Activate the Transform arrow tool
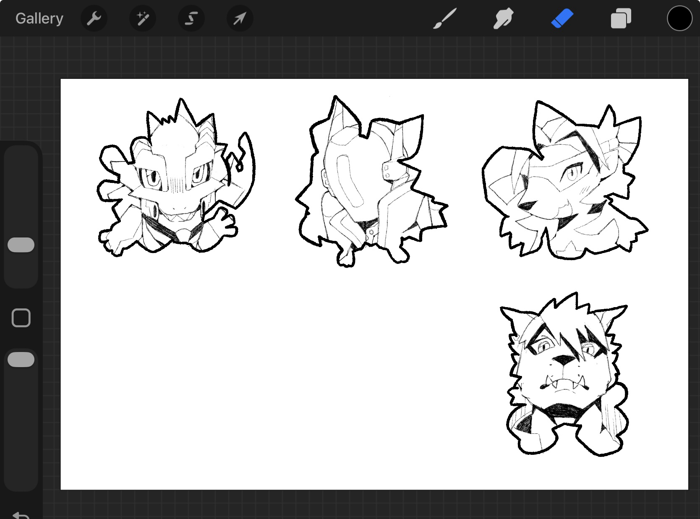Screen dimensions: 700x519 point(240,18)
